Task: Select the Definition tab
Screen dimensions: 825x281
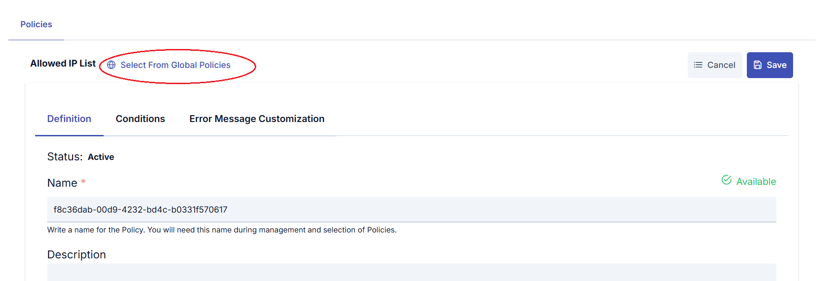Action: coord(69,119)
